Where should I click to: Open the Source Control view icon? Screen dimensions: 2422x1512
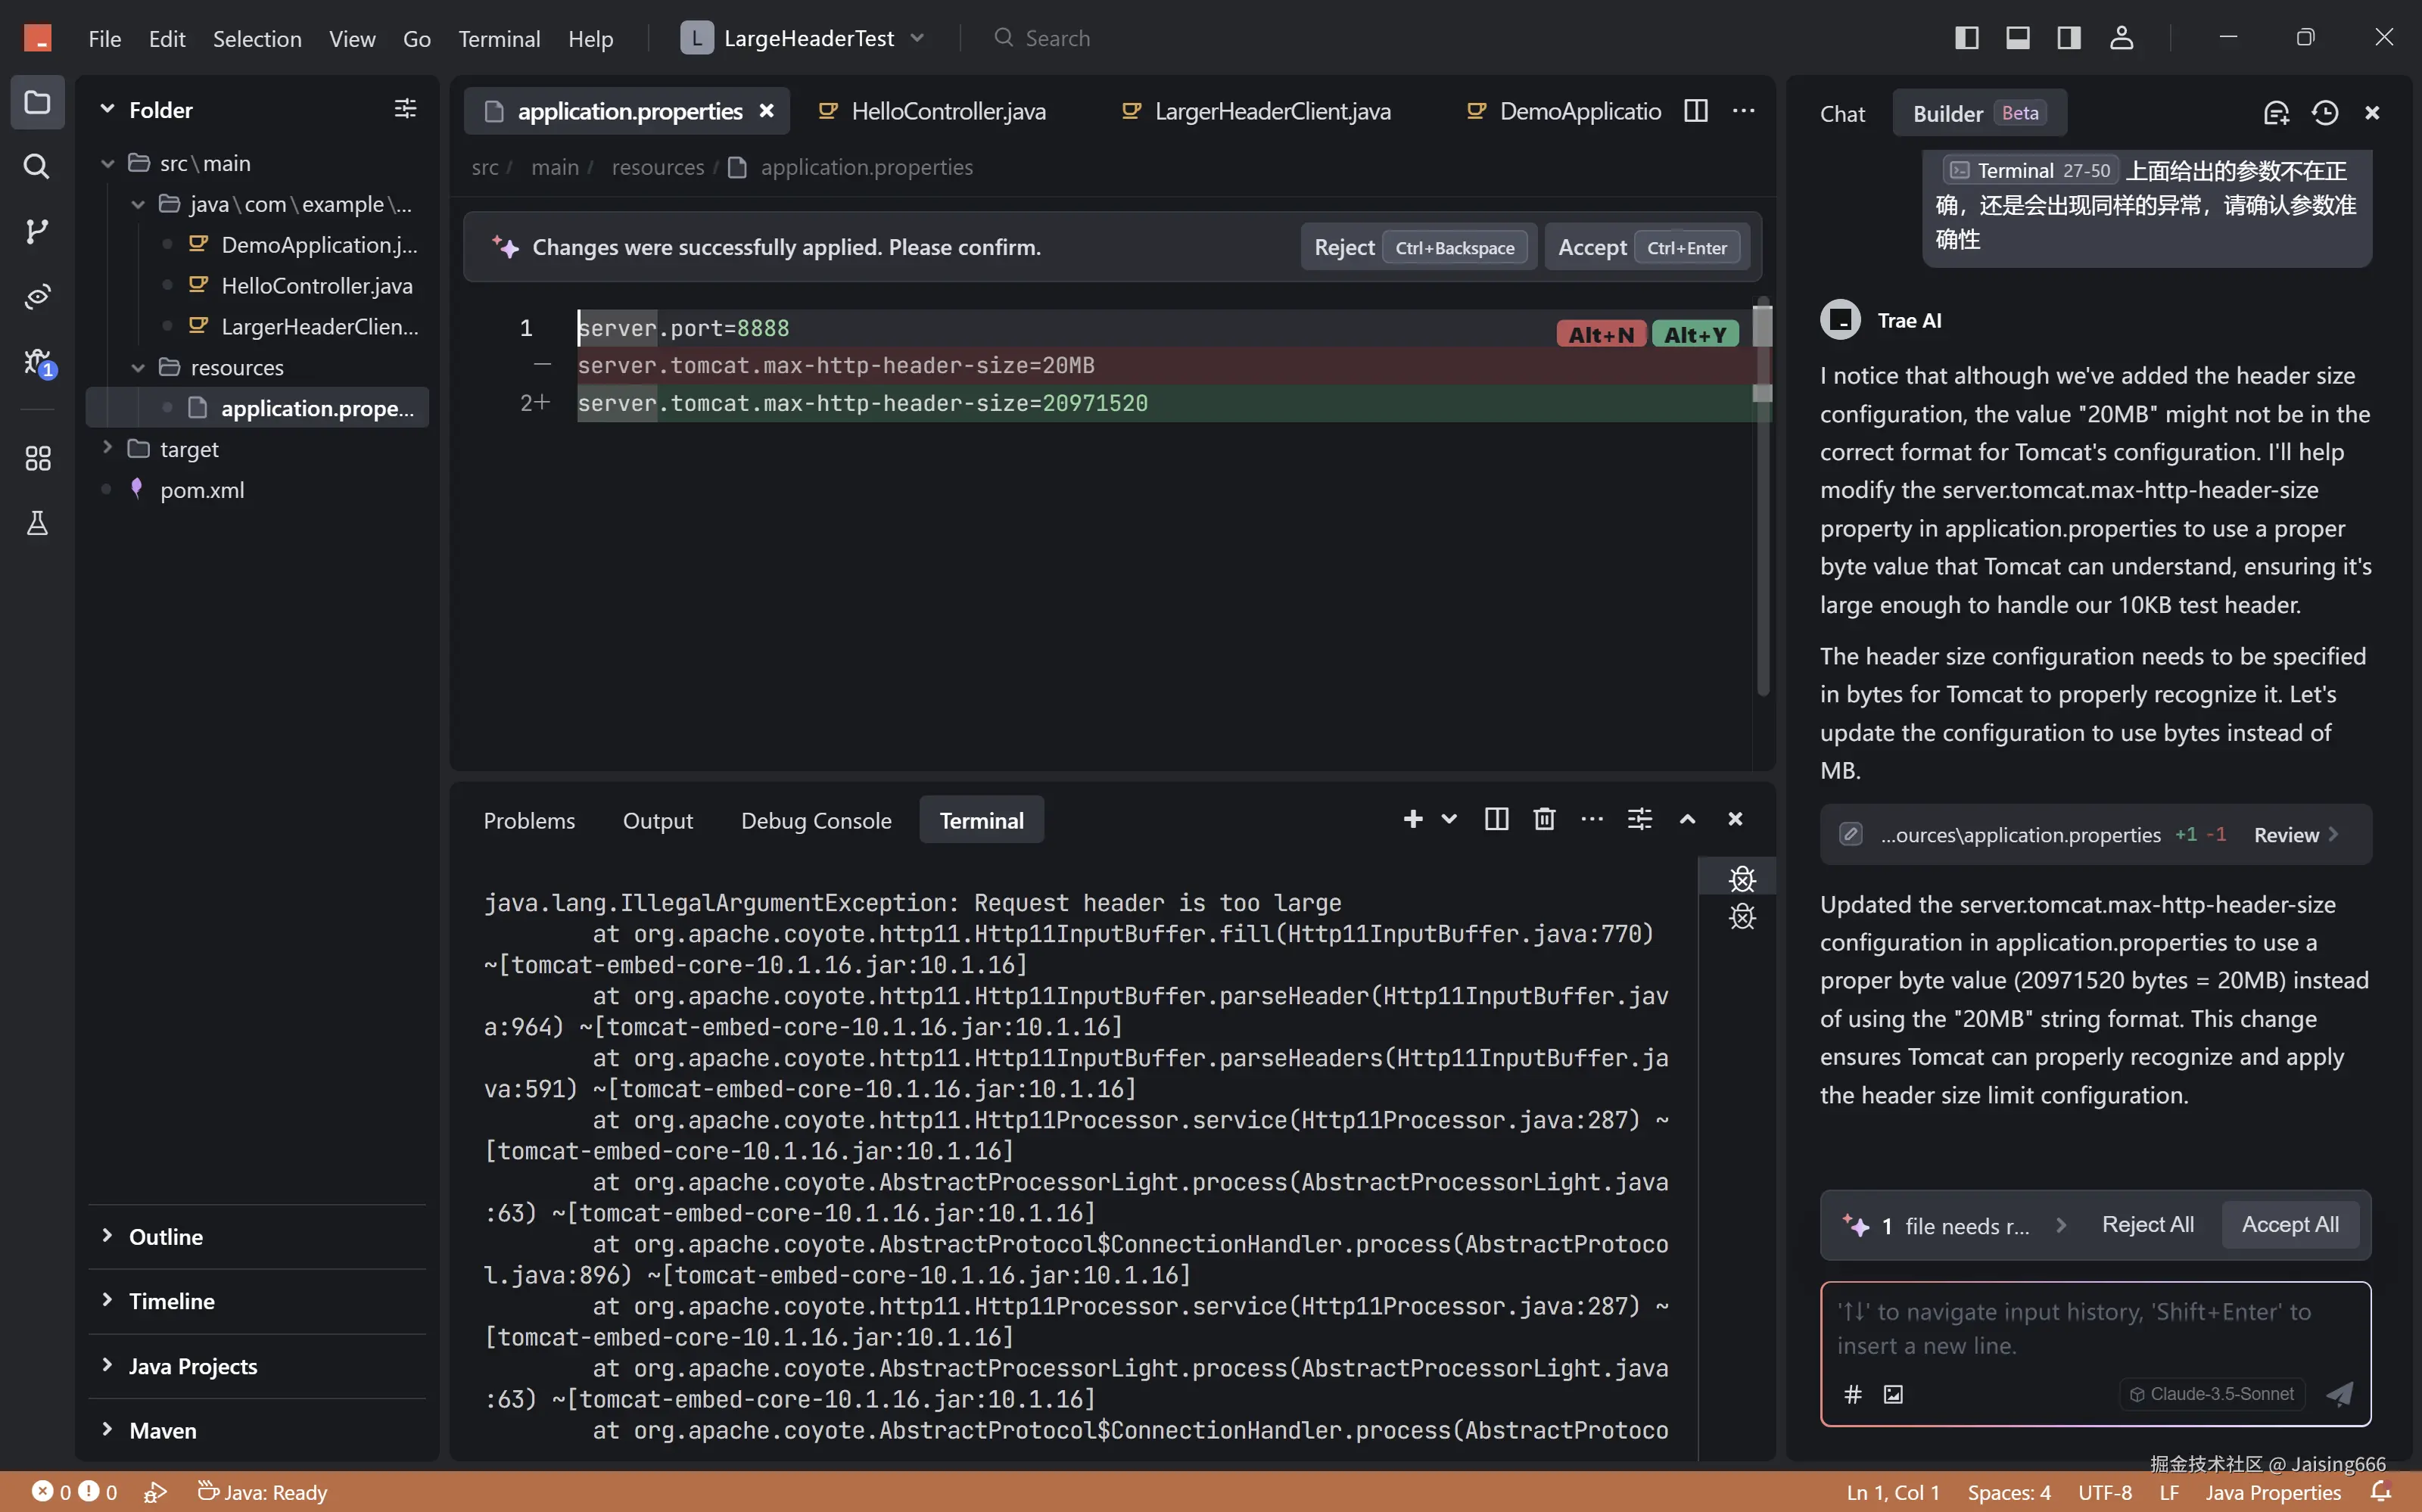coord(37,231)
